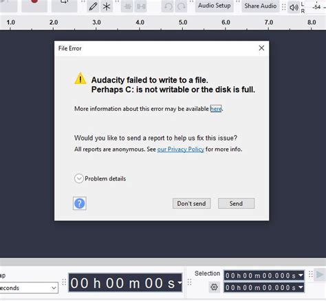Click the play-at-speed green play button
This screenshot has height=301, width=326.
coord(320,275)
